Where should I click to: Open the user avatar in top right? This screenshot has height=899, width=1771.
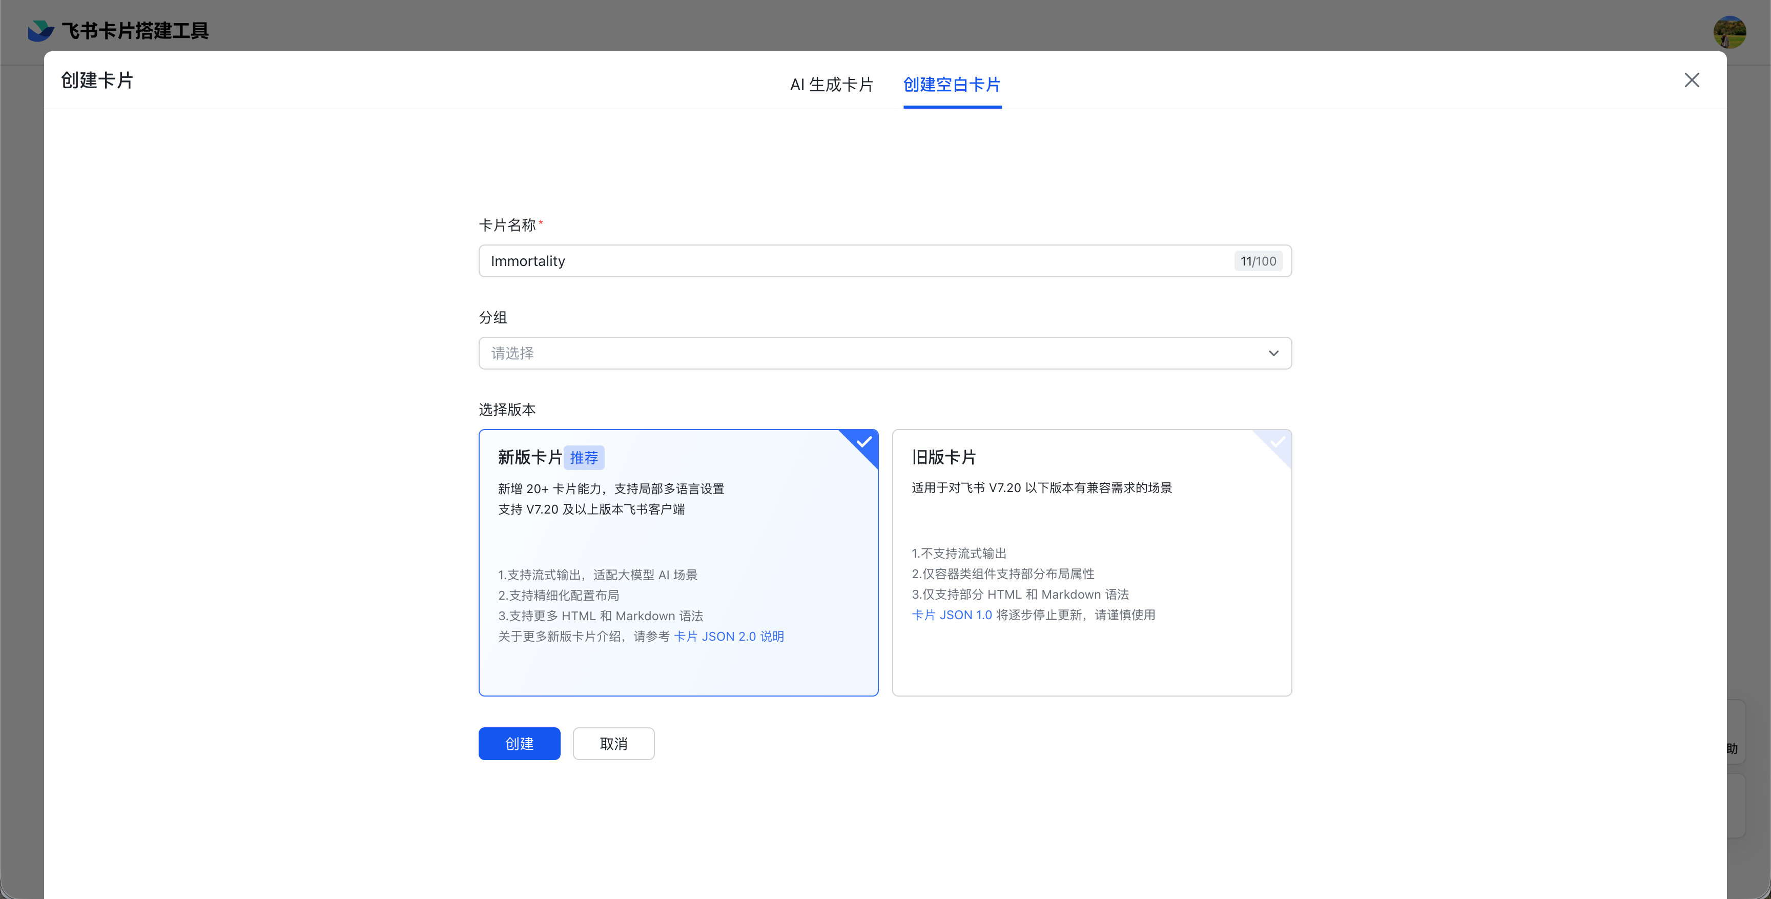pos(1729,32)
